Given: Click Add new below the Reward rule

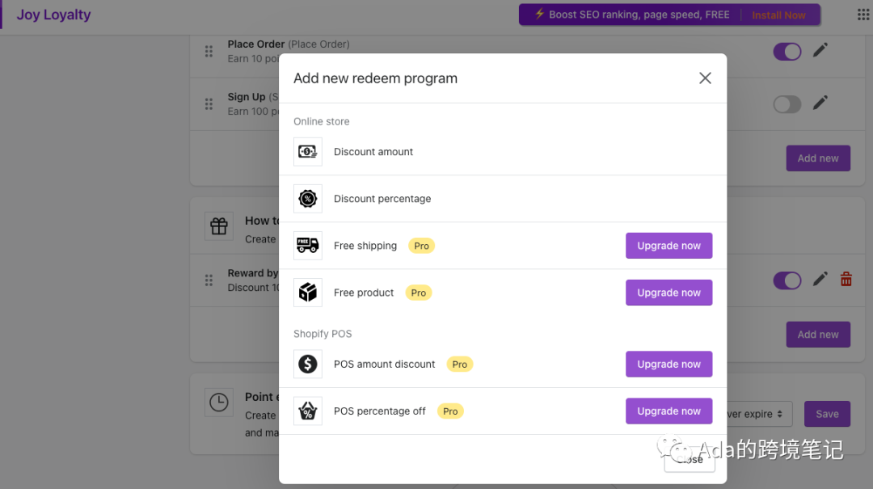Looking at the screenshot, I should coord(818,334).
